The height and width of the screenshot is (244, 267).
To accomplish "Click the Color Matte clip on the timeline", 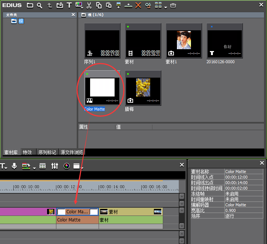I will click(77, 212).
